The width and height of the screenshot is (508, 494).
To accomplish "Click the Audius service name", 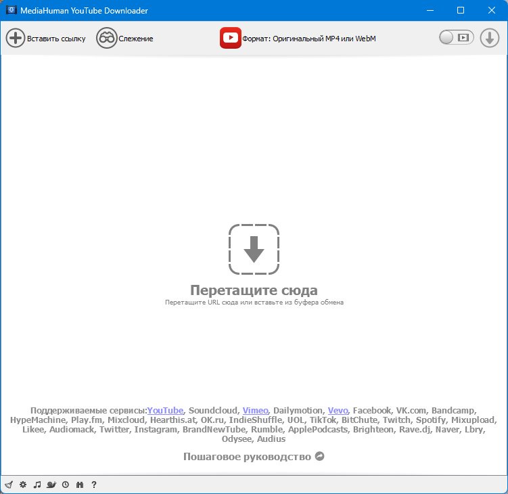I will pos(271,439).
